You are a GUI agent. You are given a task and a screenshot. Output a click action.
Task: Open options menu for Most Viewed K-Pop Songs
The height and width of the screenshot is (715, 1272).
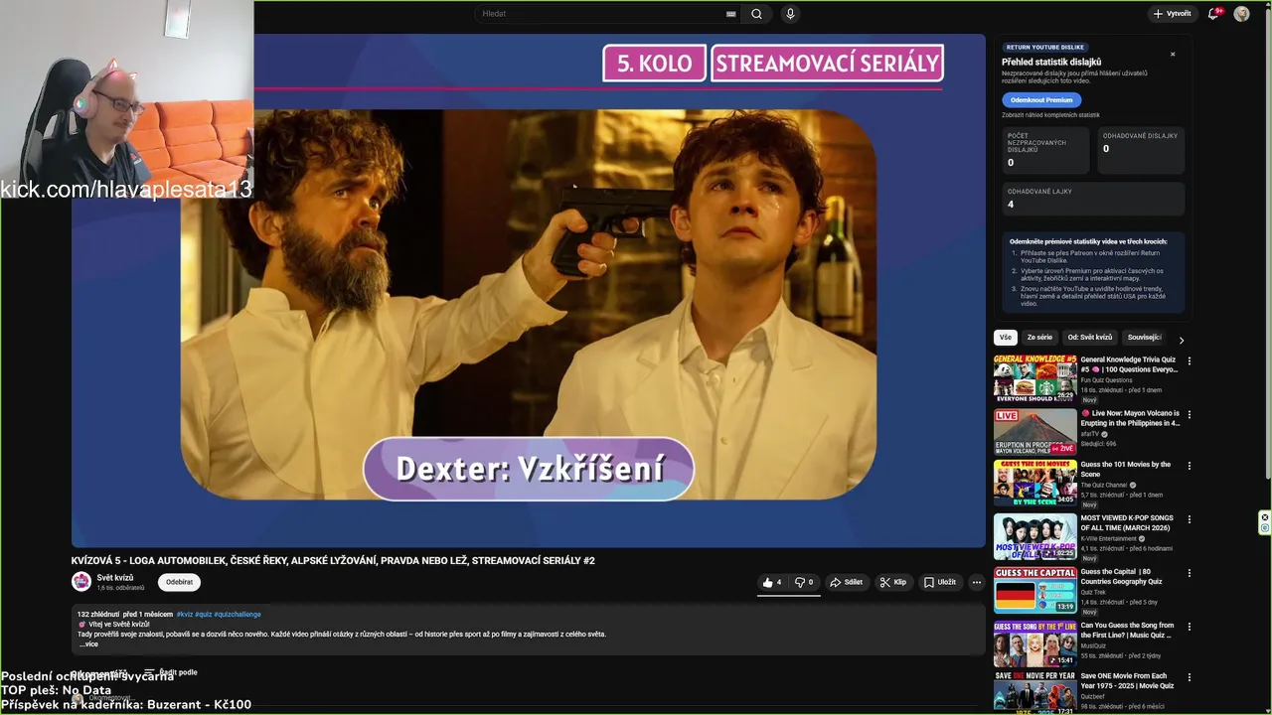point(1190,519)
